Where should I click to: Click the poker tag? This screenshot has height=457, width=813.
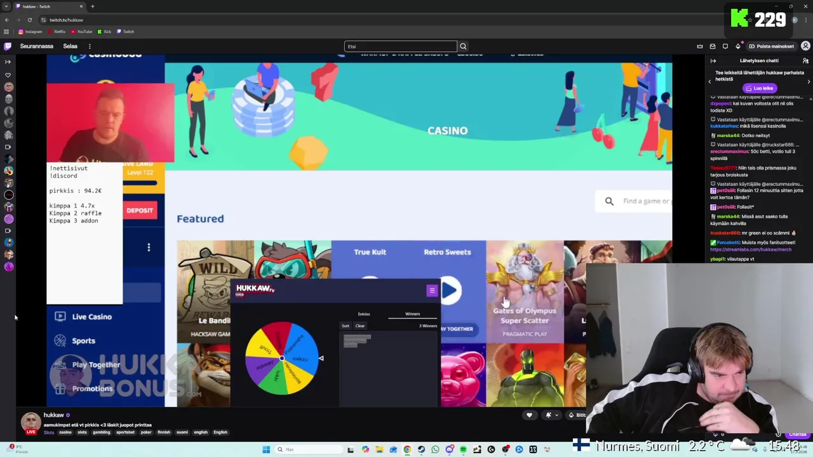pos(146,432)
